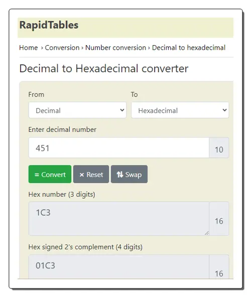
Task: Focus the decimal number input field
Action: coord(119,147)
